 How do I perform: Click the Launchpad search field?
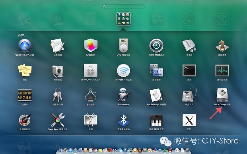click(124, 6)
